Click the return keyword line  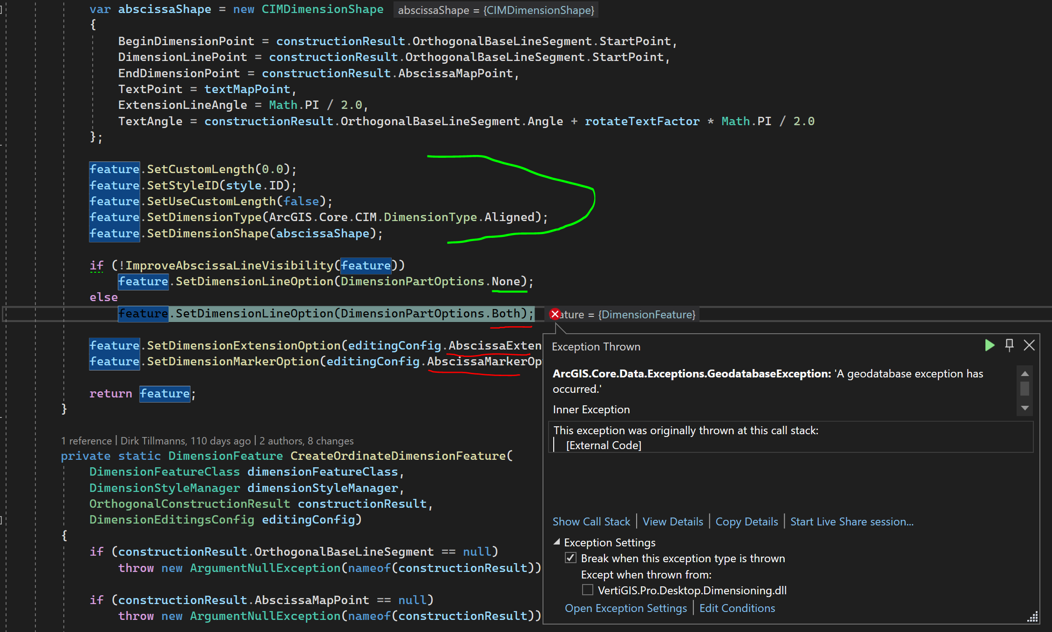pyautogui.click(x=111, y=394)
